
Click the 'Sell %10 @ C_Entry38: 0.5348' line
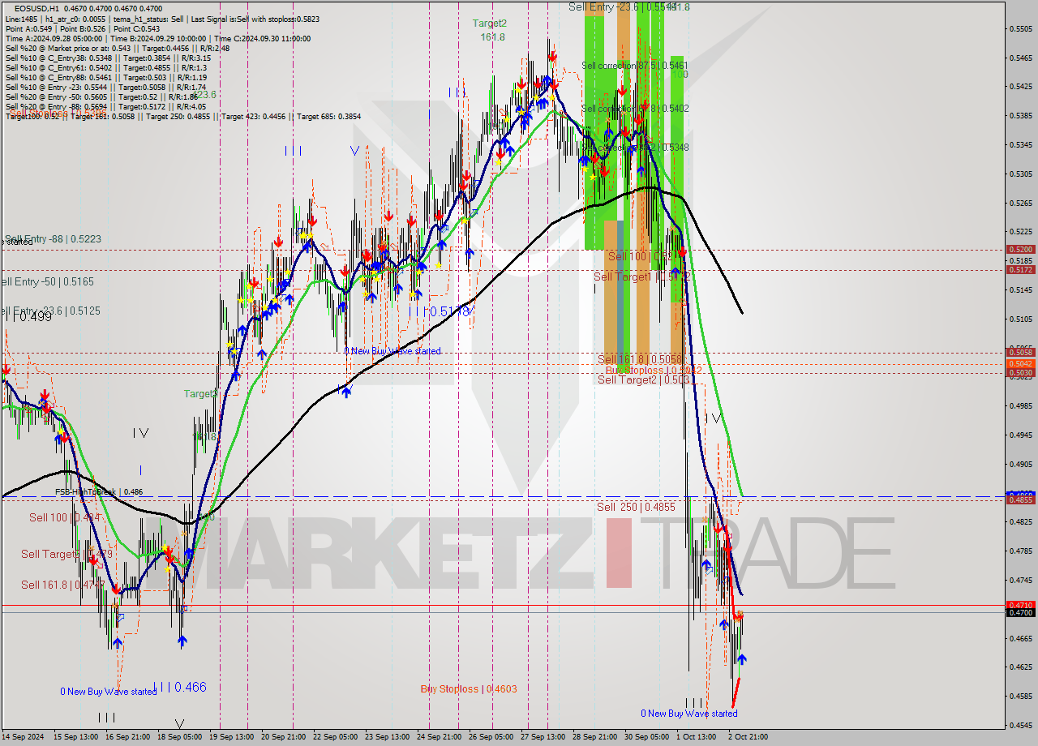[108, 58]
